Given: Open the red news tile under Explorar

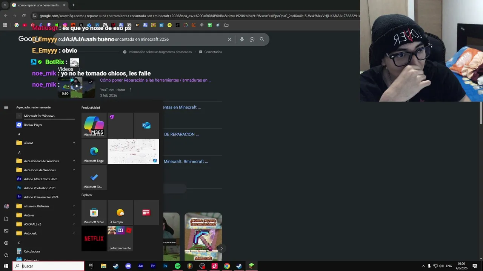Looking at the screenshot, I should (146, 213).
